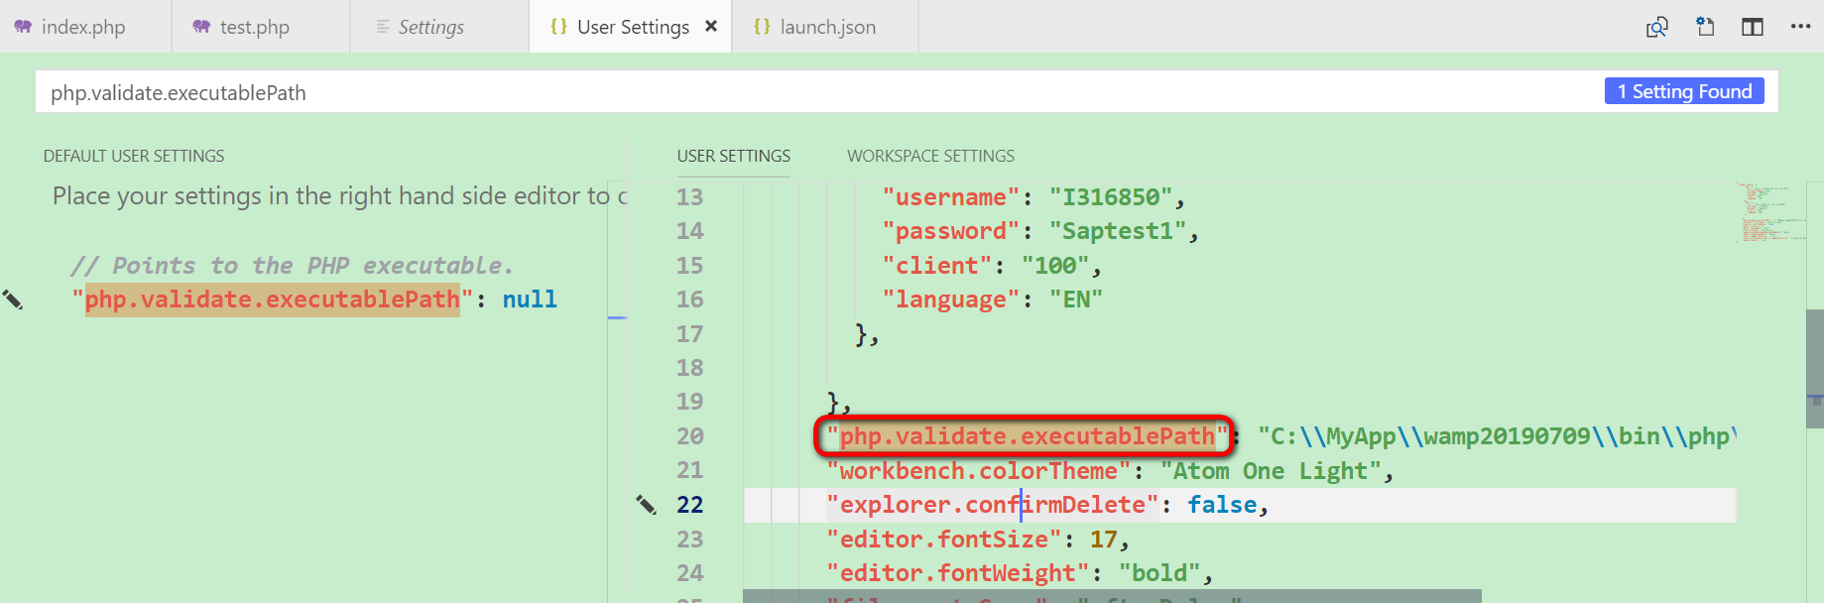Click the edit pencil icon beside default php.validate.executablePath
The height and width of the screenshot is (603, 1824).
(13, 300)
